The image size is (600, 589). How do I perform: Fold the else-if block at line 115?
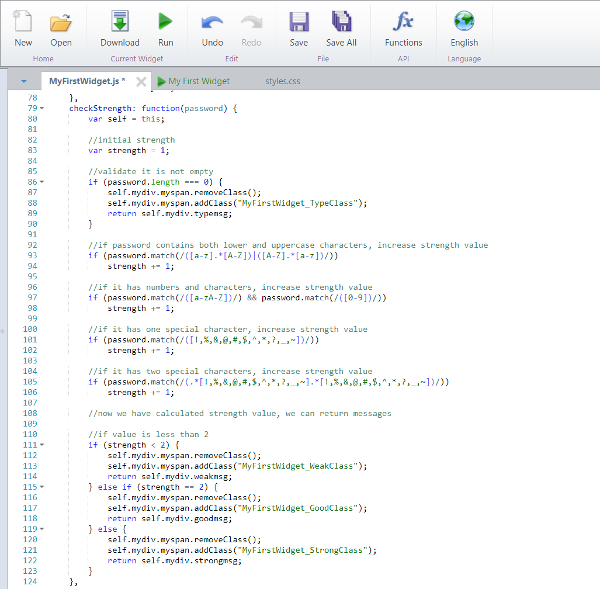click(x=42, y=487)
